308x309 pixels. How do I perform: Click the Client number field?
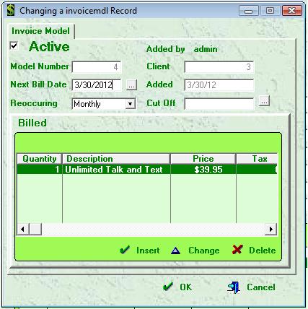[x=219, y=67]
